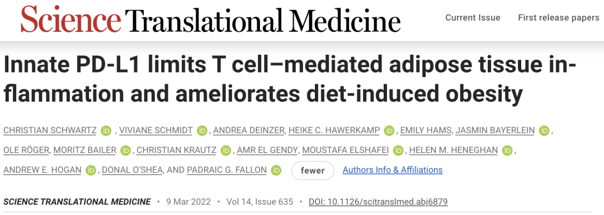Click ORCID icon after Christian Krautz

pos(226,150)
